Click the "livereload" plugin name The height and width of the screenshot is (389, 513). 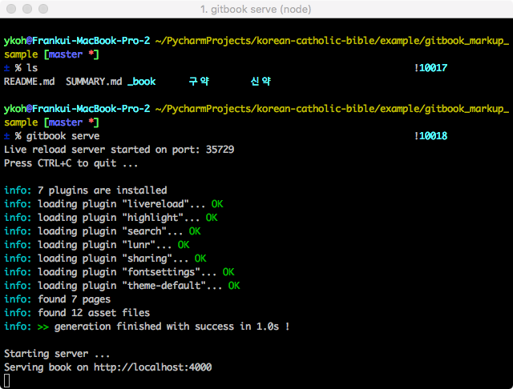pos(150,204)
